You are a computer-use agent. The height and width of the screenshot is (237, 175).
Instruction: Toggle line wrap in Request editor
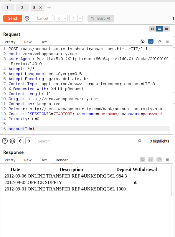(151, 41)
